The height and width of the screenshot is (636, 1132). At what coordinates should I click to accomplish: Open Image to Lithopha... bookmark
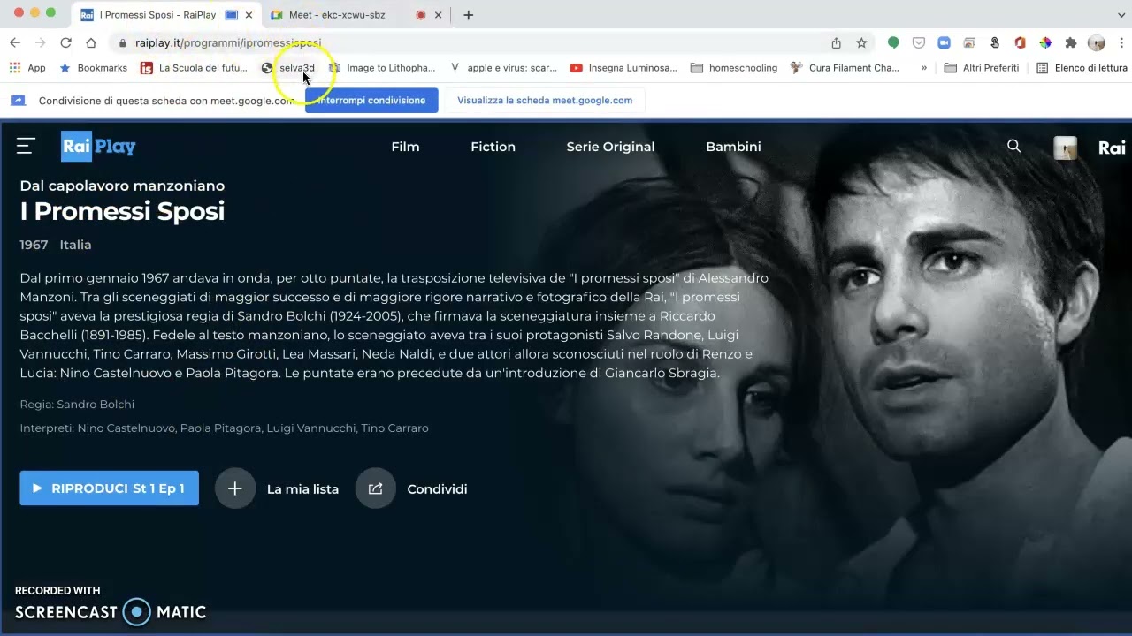tap(382, 68)
